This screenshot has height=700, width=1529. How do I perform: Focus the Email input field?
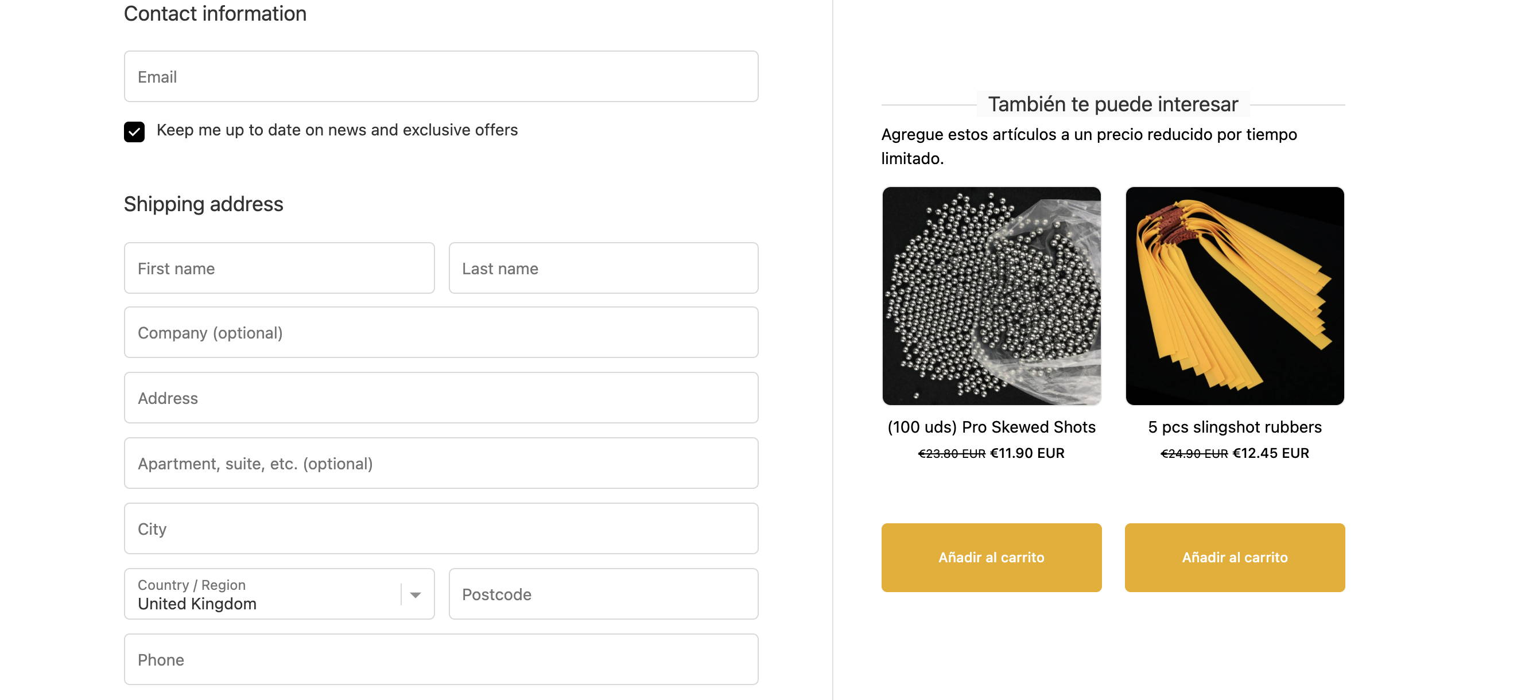pos(441,76)
